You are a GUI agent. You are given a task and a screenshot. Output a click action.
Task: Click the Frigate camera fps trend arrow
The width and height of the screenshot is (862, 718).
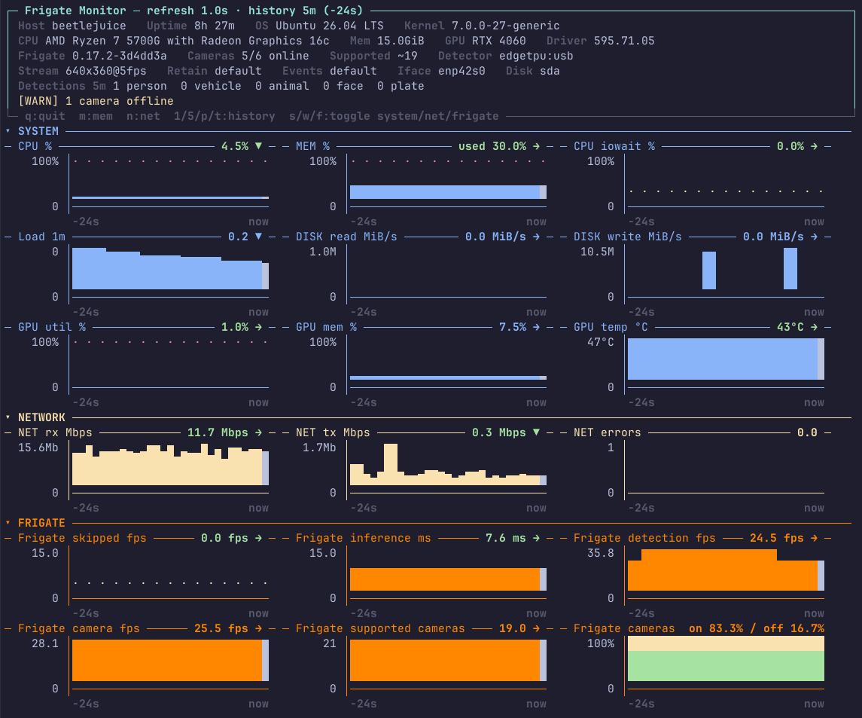pyautogui.click(x=258, y=628)
